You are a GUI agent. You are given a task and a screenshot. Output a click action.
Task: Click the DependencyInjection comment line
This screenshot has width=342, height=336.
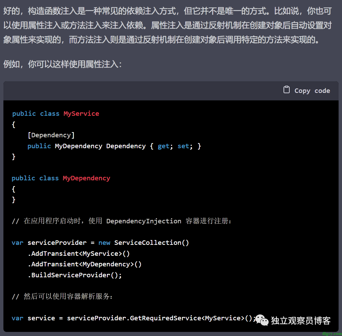click(x=121, y=221)
